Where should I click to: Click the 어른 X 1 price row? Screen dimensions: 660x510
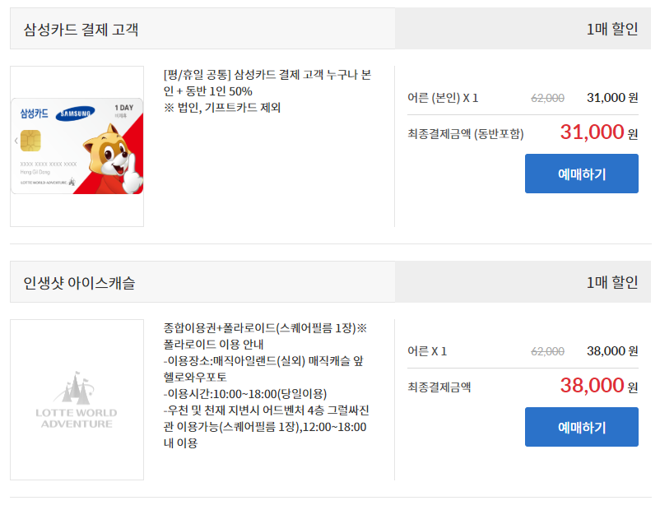pos(523,351)
